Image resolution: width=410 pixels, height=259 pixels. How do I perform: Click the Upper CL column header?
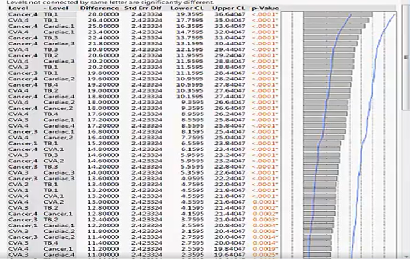point(228,8)
